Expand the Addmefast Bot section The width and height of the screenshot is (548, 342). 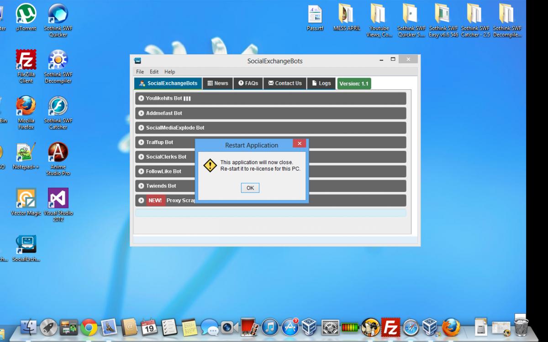coord(270,113)
